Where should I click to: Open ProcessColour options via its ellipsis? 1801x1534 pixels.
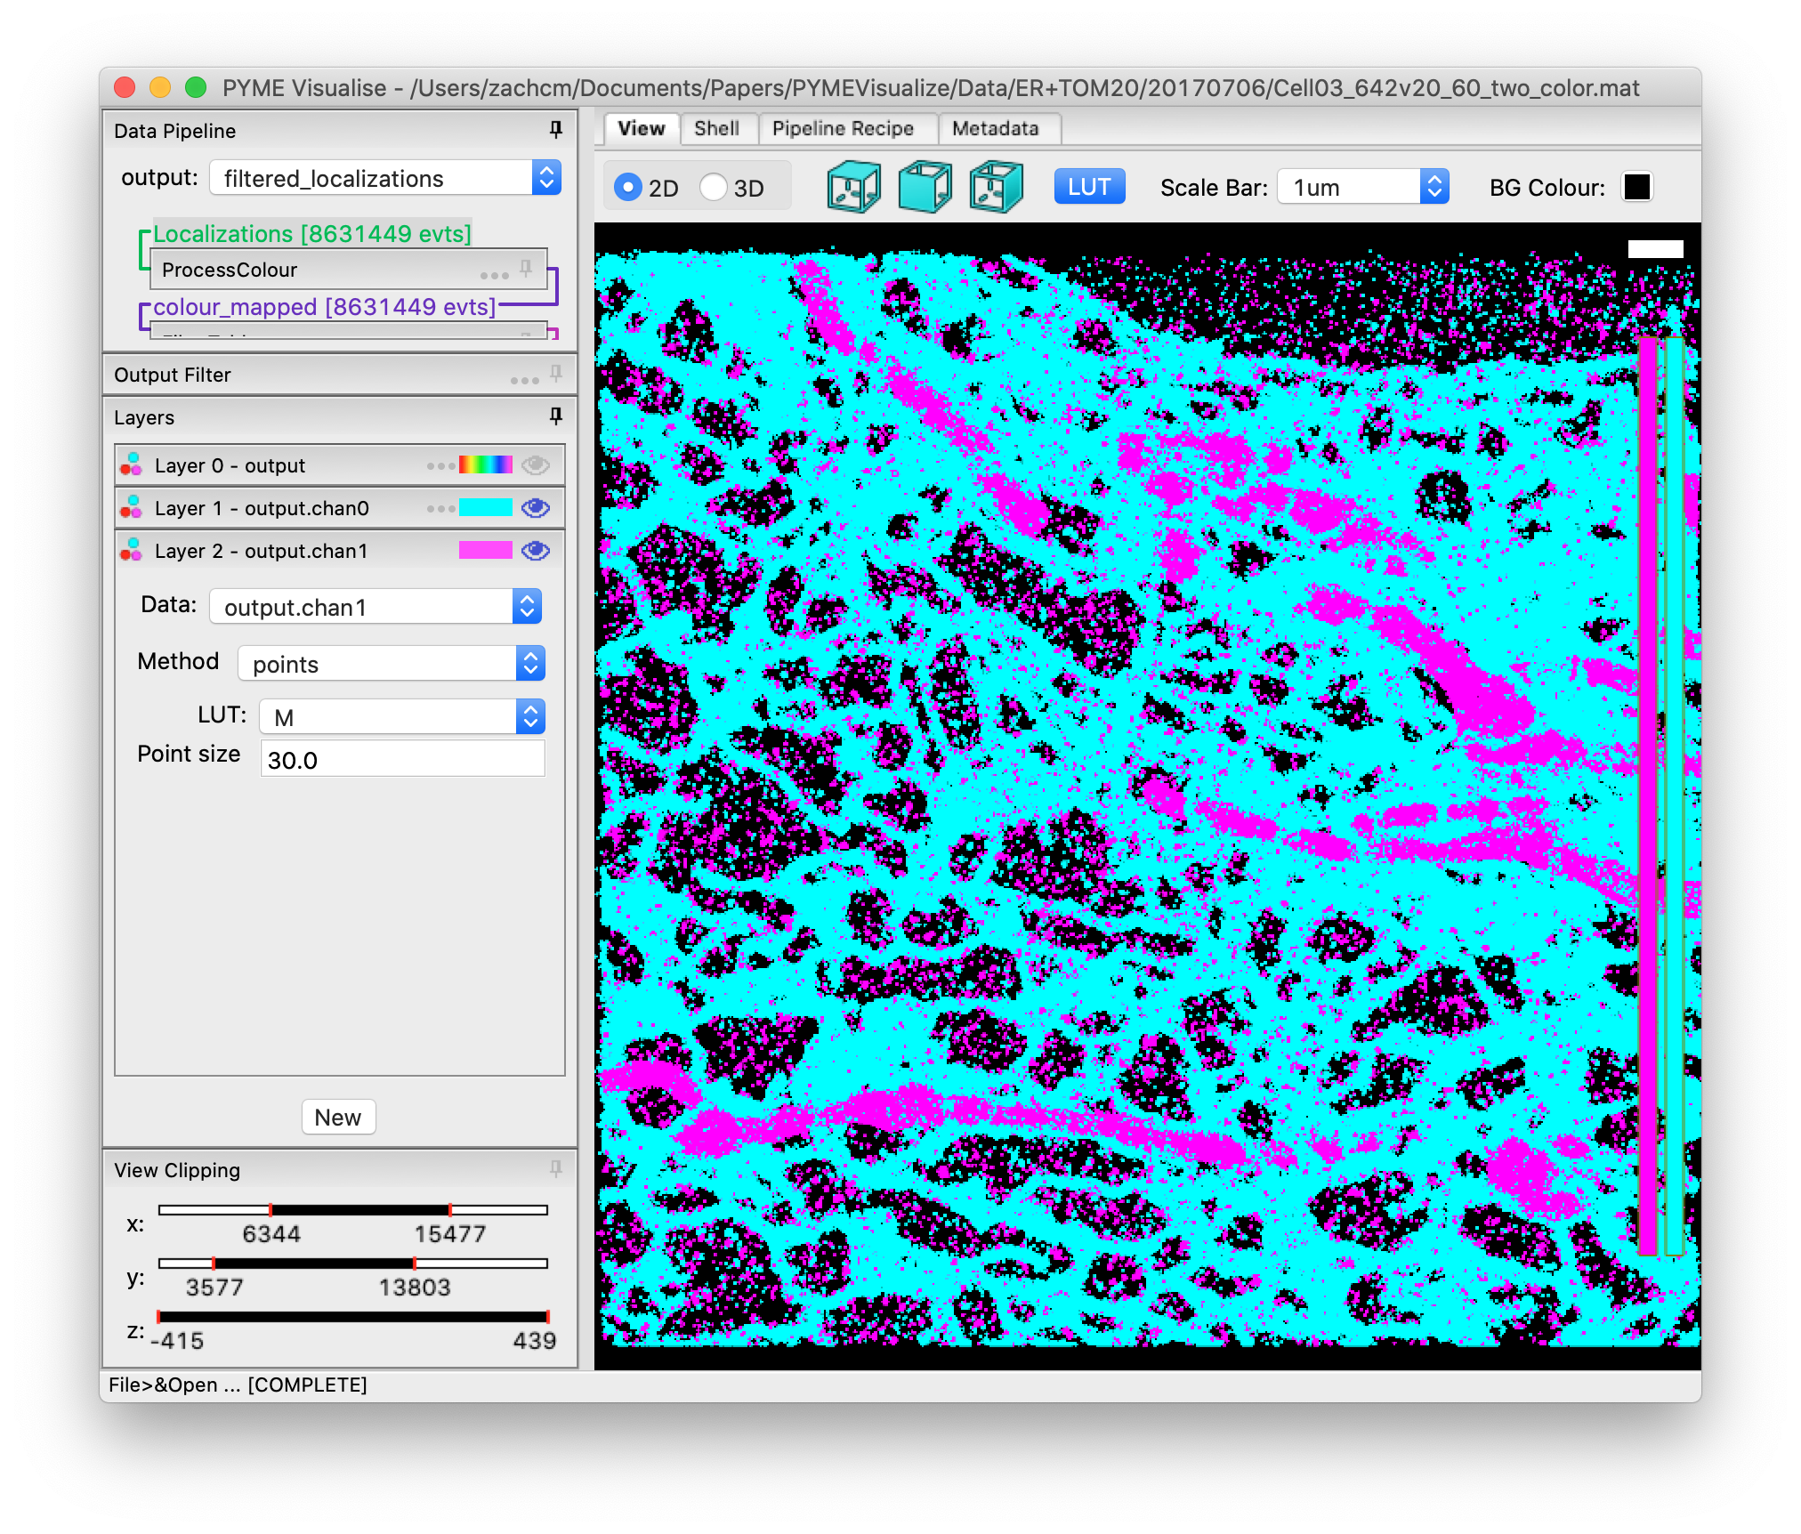494,274
